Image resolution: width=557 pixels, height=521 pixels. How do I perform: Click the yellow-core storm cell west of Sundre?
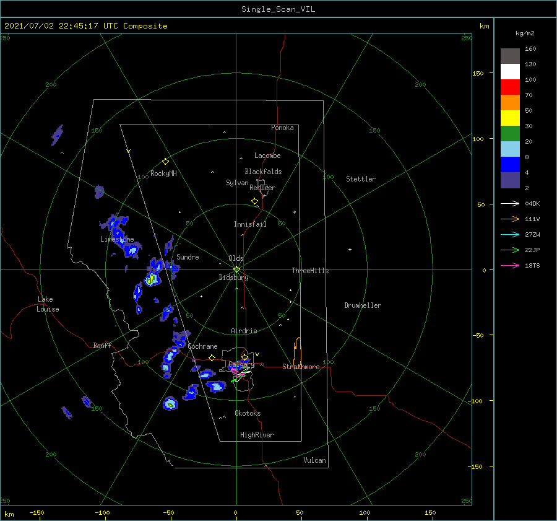click(x=152, y=279)
